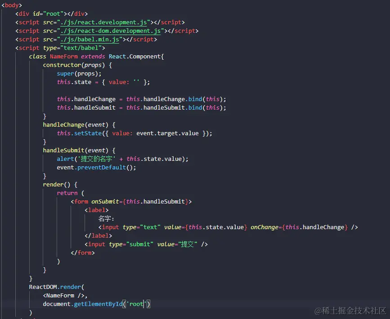Image resolution: width=390 pixels, height=319 pixels.
Task: Click event.target.value expression
Action: pos(167,133)
